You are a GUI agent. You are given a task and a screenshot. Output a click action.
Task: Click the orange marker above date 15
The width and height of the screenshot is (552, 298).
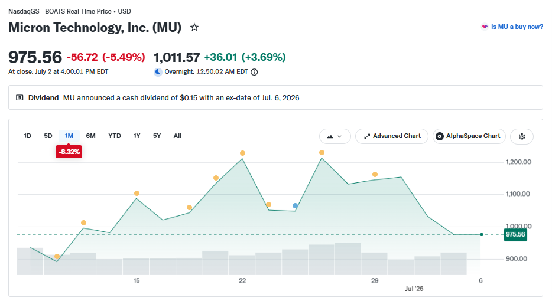(137, 194)
